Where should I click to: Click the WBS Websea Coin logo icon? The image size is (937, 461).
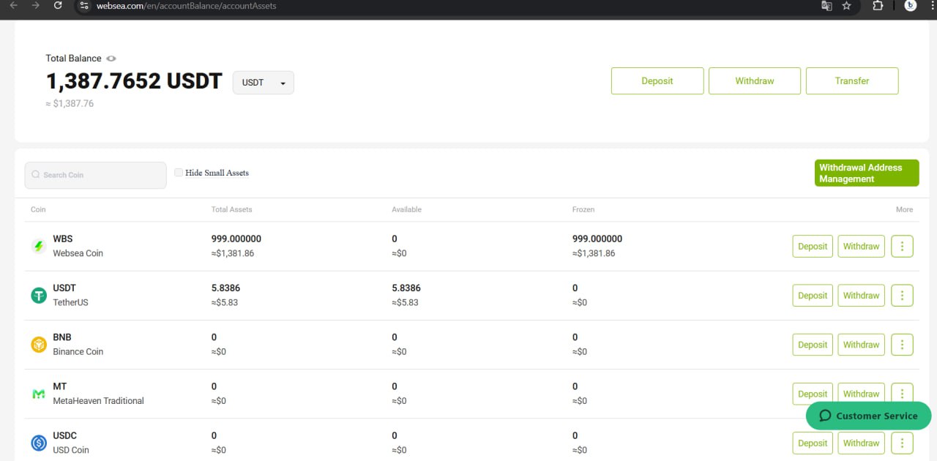pos(39,246)
